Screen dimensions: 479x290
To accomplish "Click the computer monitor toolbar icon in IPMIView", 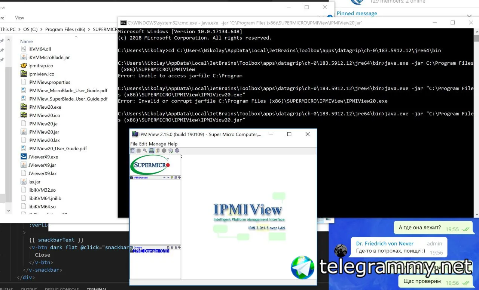I will pos(151,151).
